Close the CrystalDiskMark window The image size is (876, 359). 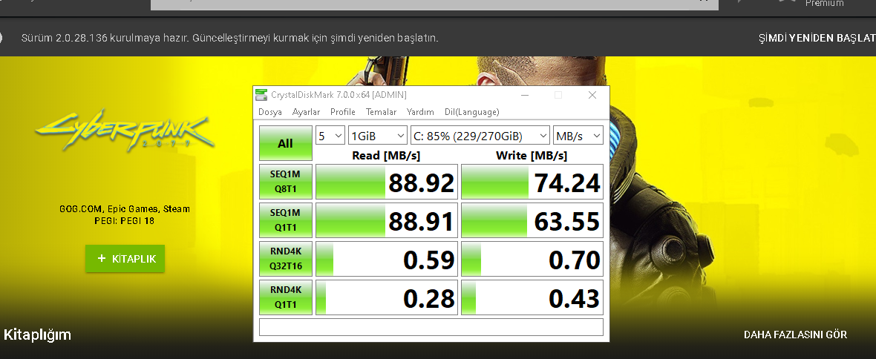[x=592, y=96]
